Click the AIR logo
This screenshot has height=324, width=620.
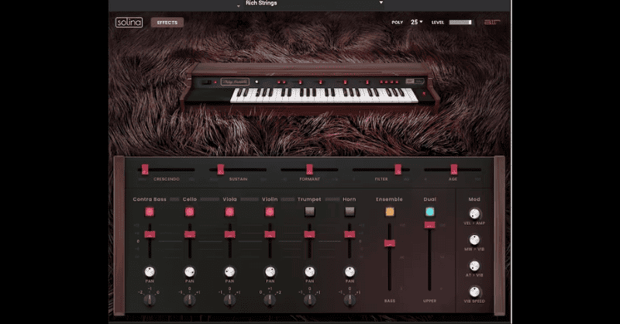pos(492,22)
